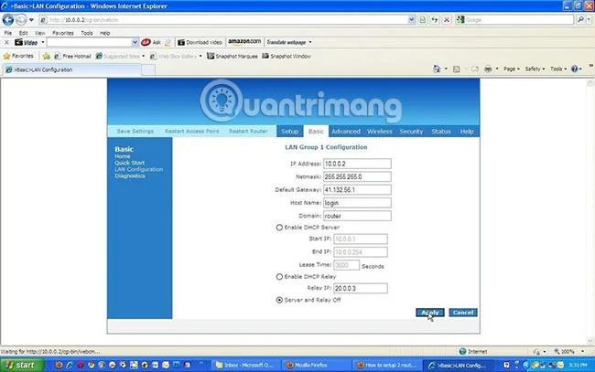The width and height of the screenshot is (595, 372).
Task: Click the Cancel button
Action: [463, 313]
